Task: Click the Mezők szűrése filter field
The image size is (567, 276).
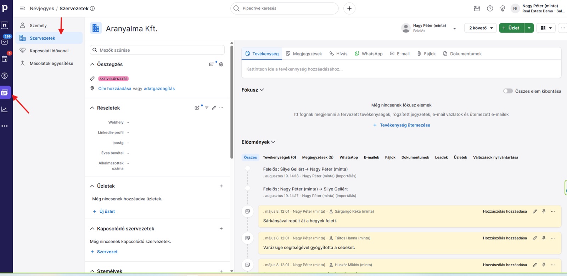Action: coord(157,50)
